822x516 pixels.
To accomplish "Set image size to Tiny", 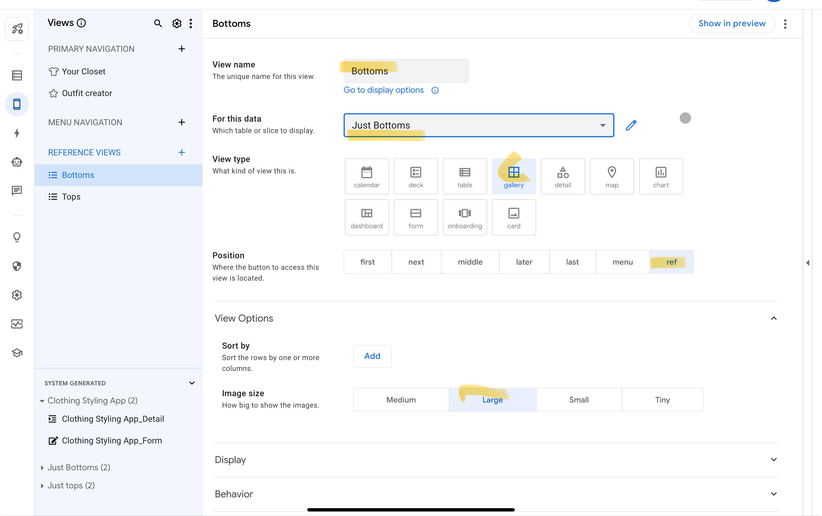I will 662,399.
